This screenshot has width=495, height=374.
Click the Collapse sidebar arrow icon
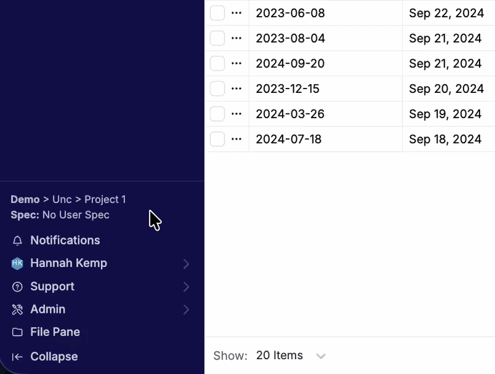[x=17, y=357]
